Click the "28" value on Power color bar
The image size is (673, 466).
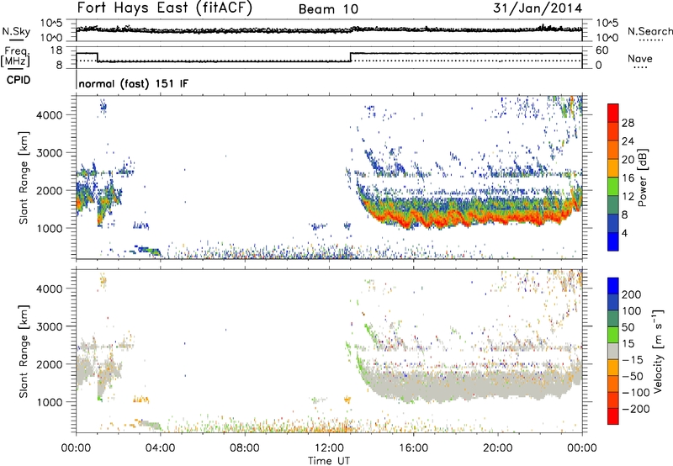coord(628,123)
